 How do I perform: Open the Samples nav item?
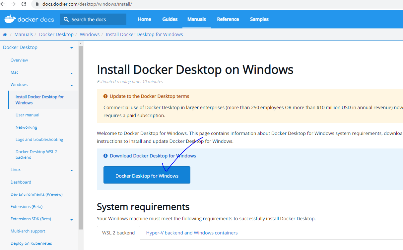[259, 19]
